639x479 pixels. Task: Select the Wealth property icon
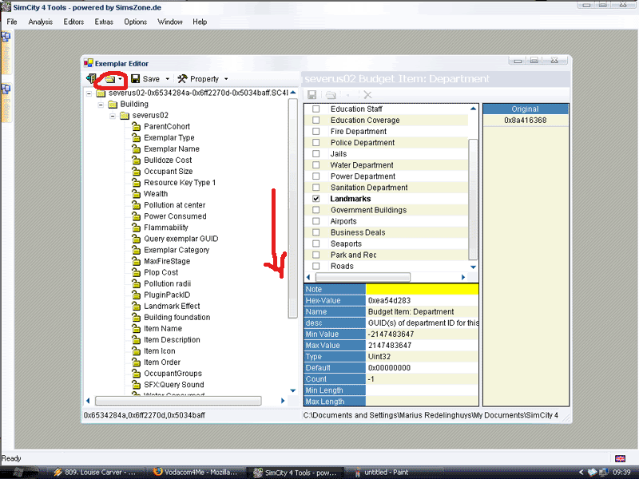tap(136, 194)
